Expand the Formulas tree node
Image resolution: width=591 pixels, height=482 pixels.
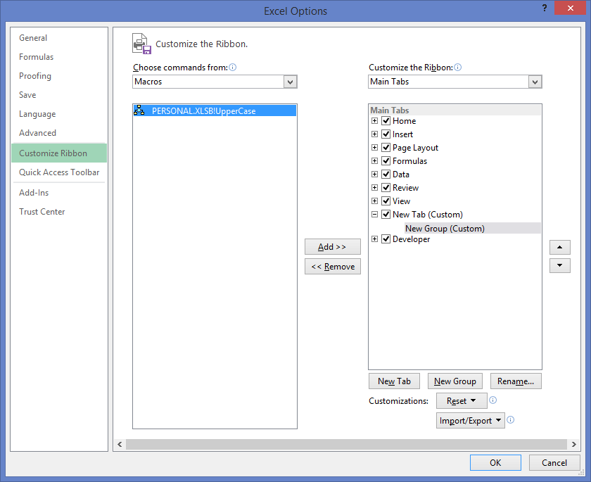click(374, 161)
